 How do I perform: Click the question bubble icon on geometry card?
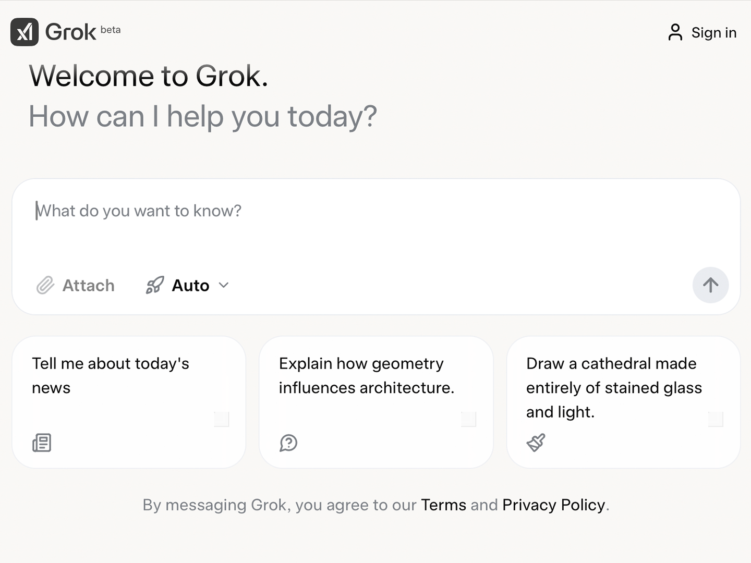288,443
